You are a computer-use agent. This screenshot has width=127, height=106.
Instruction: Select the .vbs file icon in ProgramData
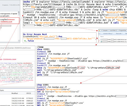tap(101, 42)
